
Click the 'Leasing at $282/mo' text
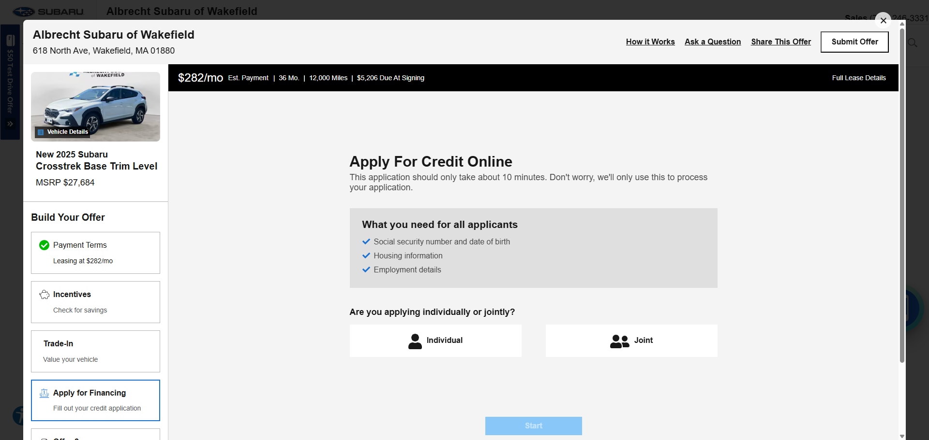click(x=83, y=261)
